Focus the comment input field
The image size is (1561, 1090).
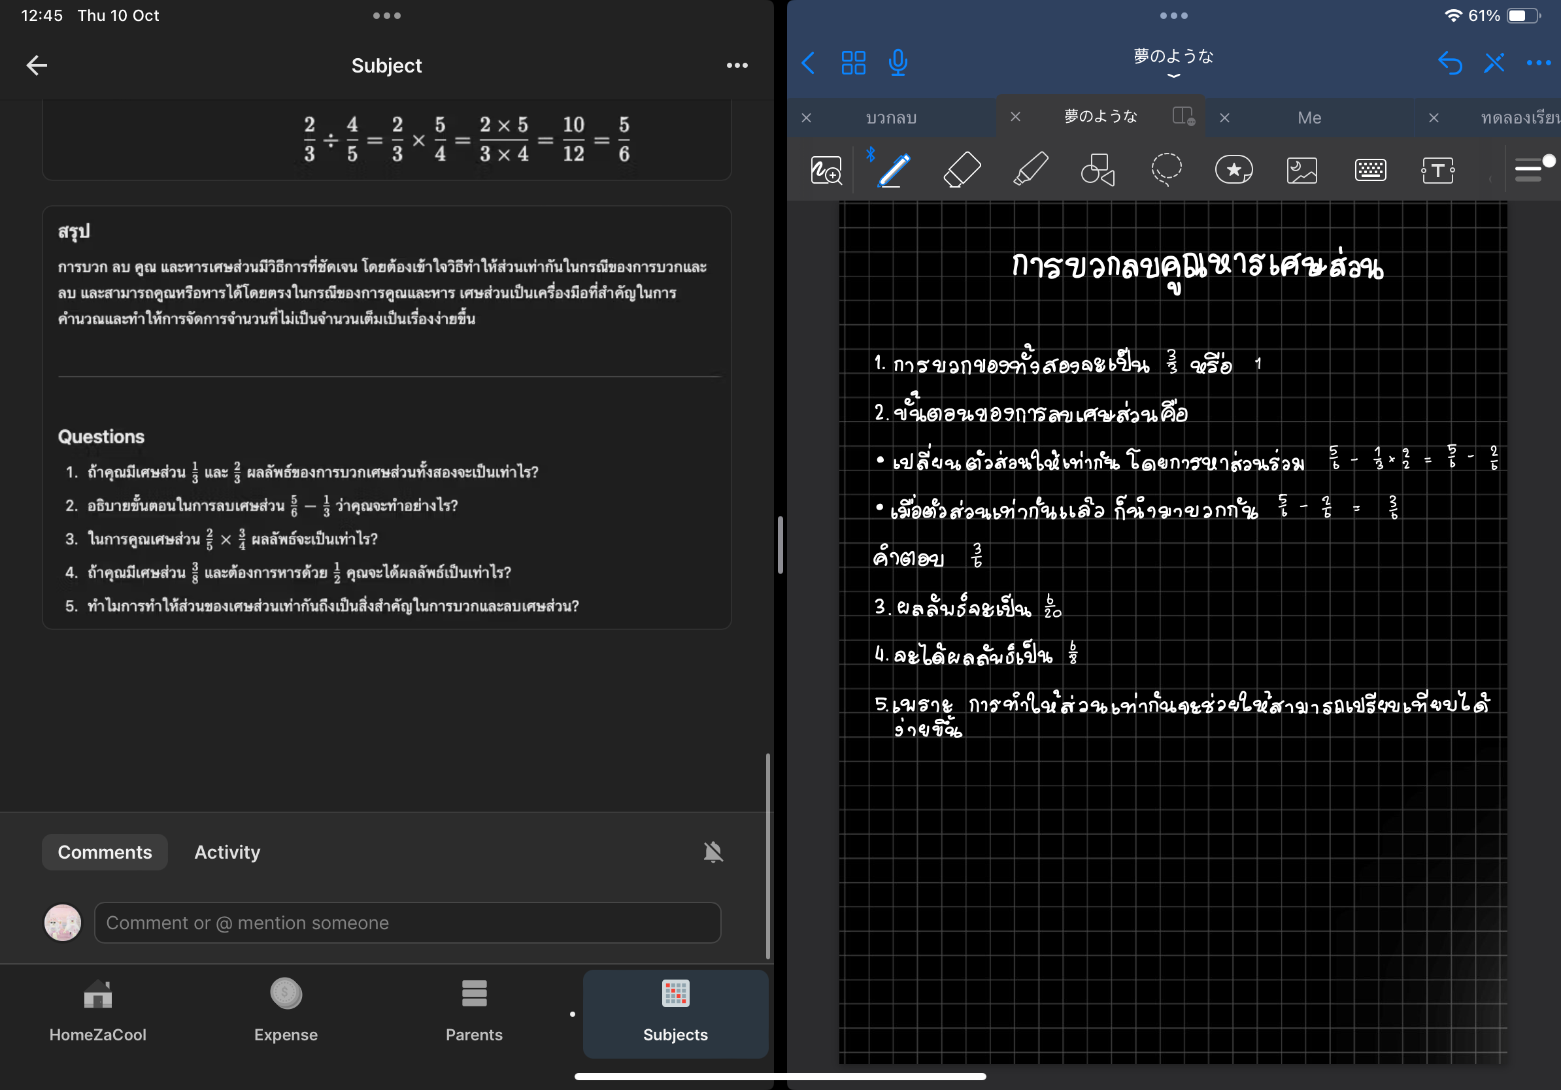tap(407, 923)
